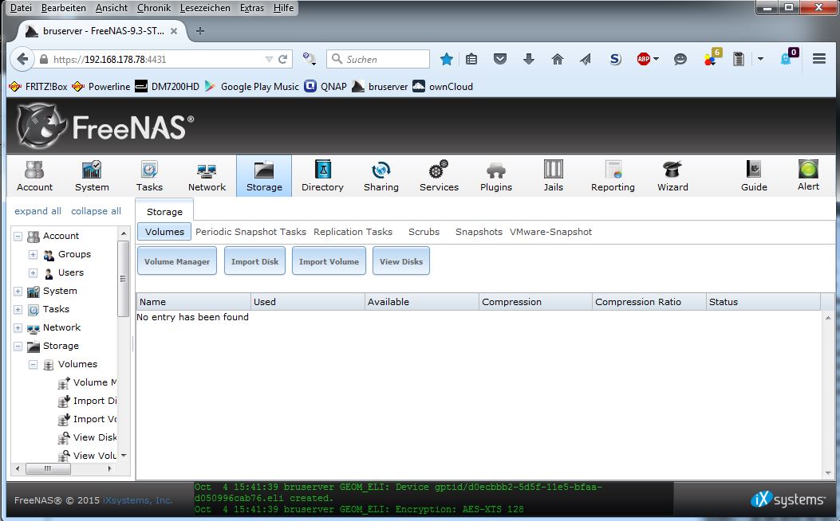
Task: Click the tree panel horizontal scrollbar
Action: (x=48, y=468)
